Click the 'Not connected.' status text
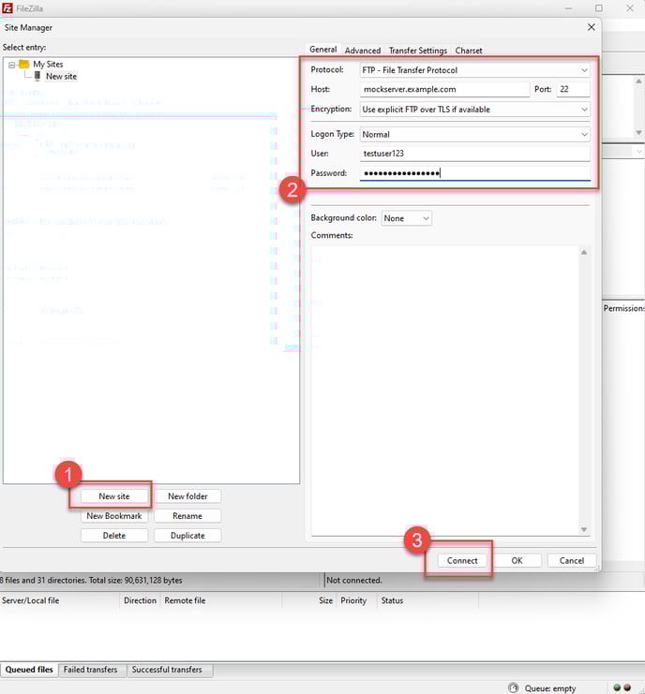This screenshot has height=694, width=645. point(354,581)
